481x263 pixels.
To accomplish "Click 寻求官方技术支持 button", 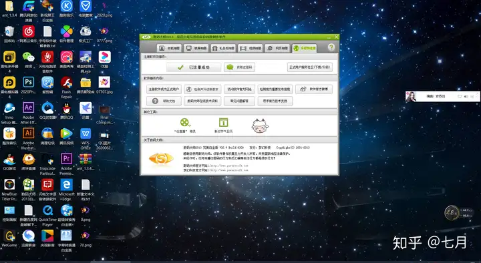I will pyautogui.click(x=275, y=101).
